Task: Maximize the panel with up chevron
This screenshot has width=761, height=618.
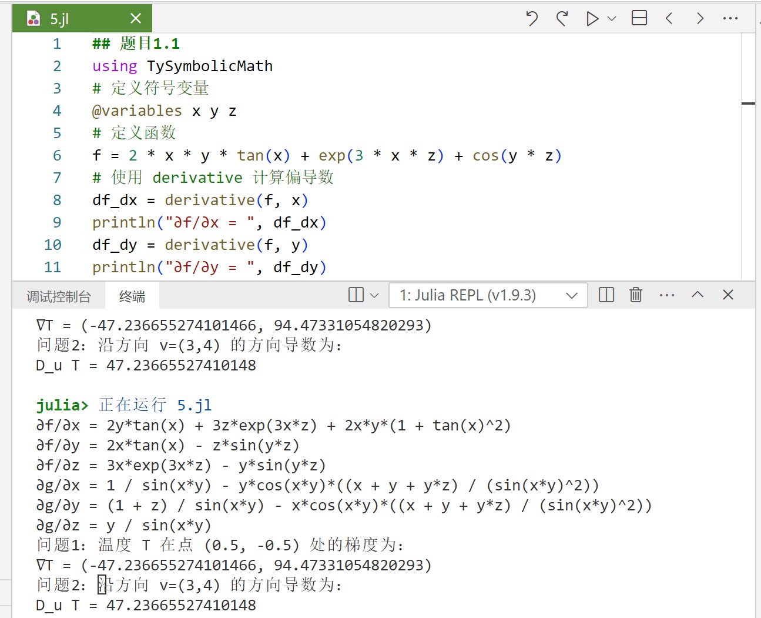Action: [x=698, y=295]
